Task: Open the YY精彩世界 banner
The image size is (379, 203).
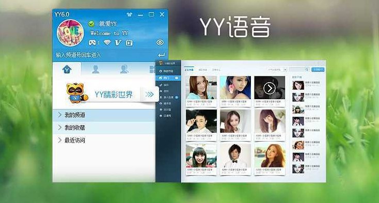Action: point(114,94)
